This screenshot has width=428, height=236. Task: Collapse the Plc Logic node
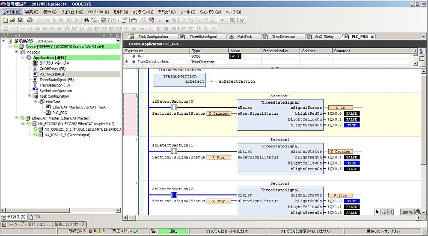tap(16, 52)
